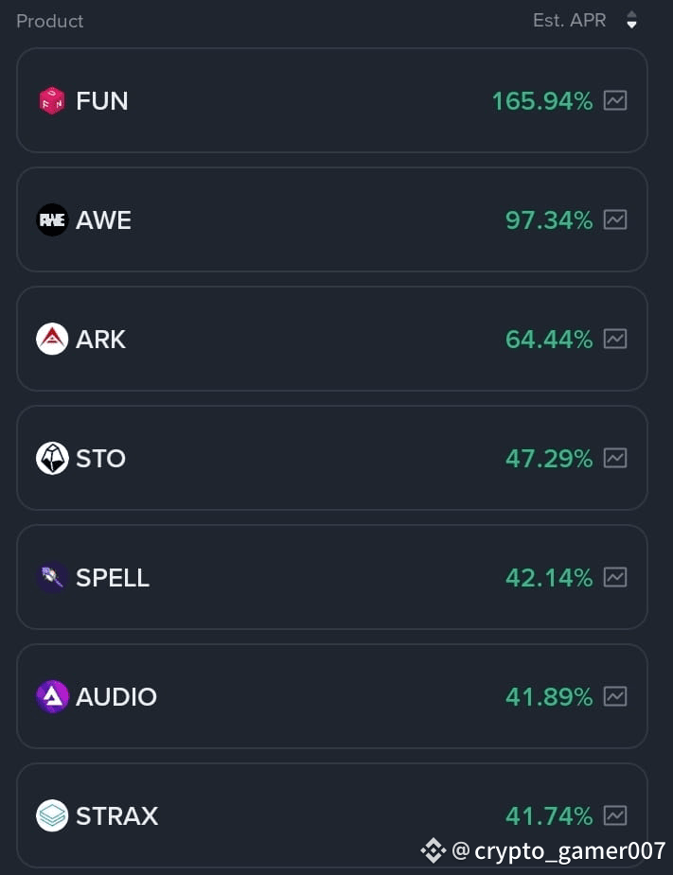Image resolution: width=673 pixels, height=875 pixels.
Task: Click the STO token logo
Action: 52,458
